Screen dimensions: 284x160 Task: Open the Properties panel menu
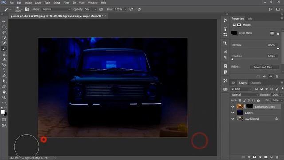pyautogui.click(x=282, y=18)
